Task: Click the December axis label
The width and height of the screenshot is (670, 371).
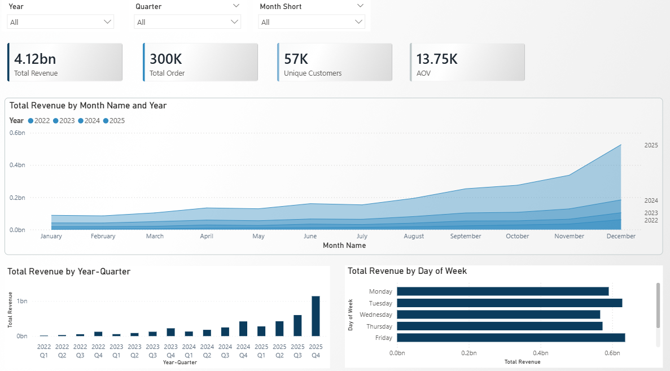Action: tap(621, 236)
